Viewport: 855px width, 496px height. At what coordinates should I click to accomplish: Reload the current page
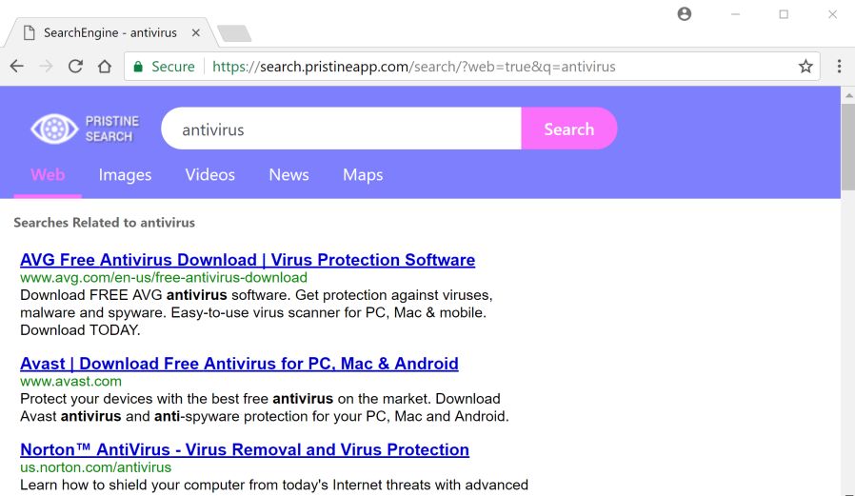coord(75,67)
